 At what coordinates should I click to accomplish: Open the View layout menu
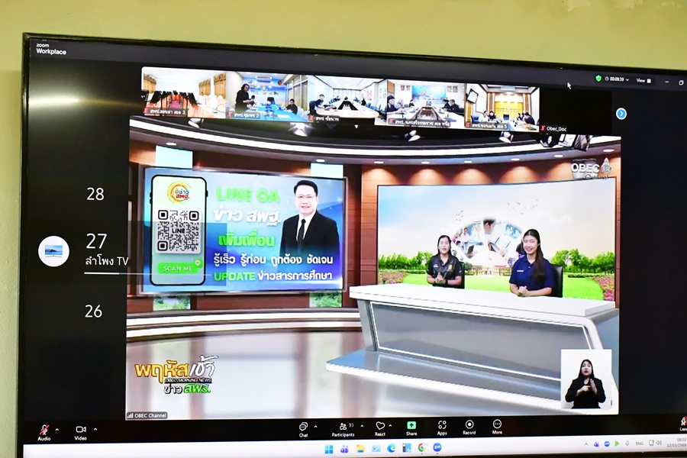click(x=643, y=80)
